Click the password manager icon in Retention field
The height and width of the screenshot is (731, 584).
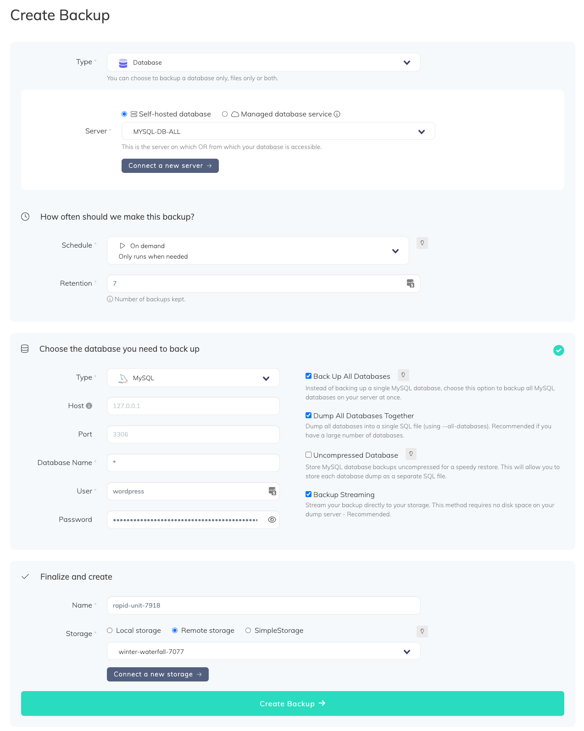pyautogui.click(x=411, y=283)
